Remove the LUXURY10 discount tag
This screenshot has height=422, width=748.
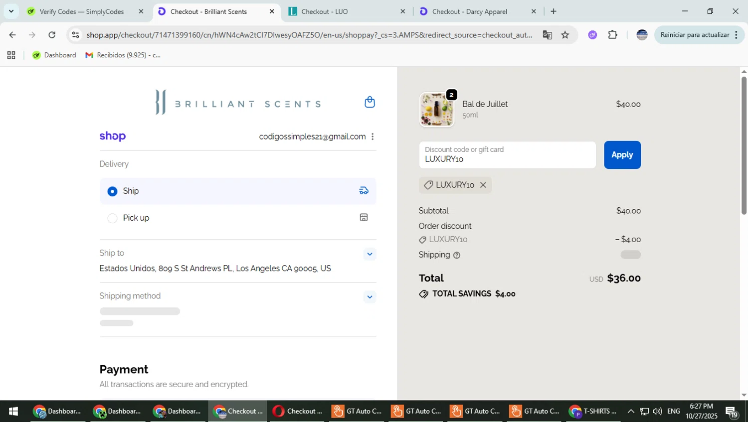click(483, 185)
